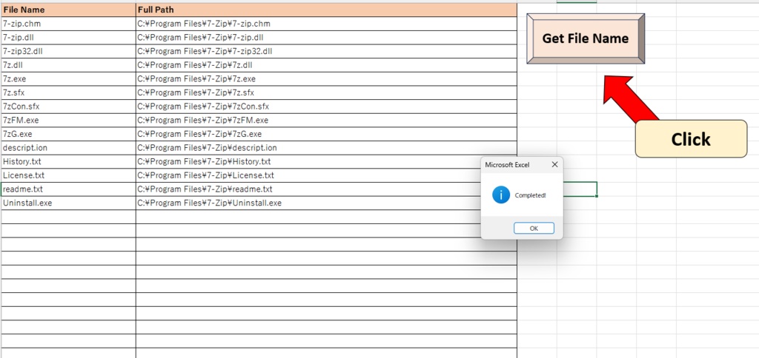Select the 7z.exe file name cell

tap(69, 78)
